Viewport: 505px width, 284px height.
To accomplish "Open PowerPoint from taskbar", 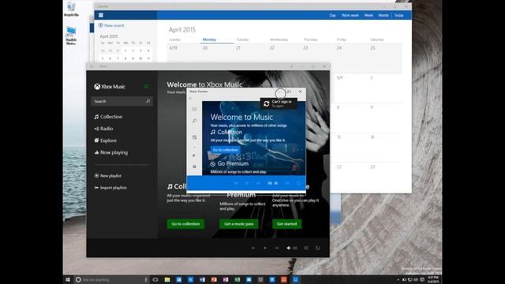I will 214,279.
